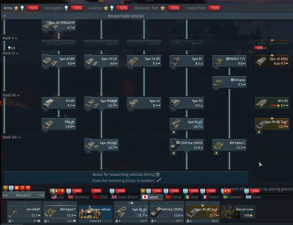The height and width of the screenshot is (225, 293).
Task: Select the Type 87 vehicle card
Action: click(186, 61)
